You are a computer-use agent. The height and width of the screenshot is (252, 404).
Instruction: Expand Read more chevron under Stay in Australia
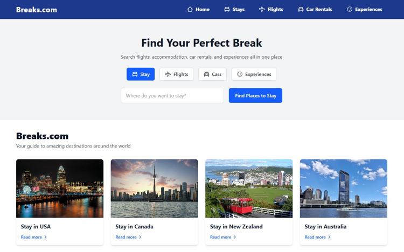point(329,237)
